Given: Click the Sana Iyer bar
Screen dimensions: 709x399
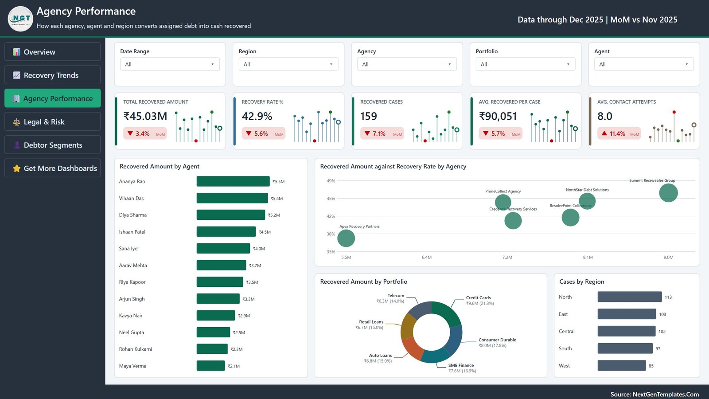Looking at the screenshot, I should [223, 248].
